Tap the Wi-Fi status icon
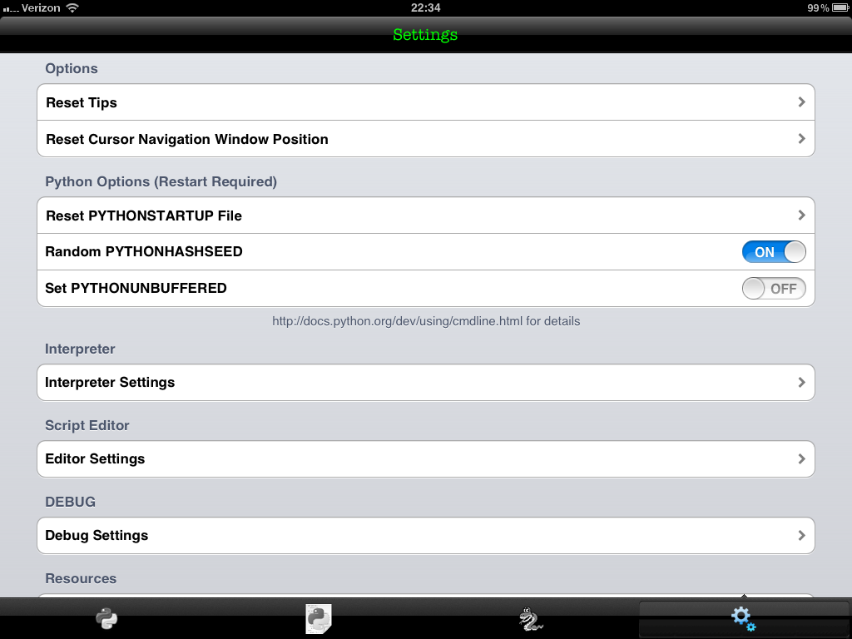Image resolution: width=852 pixels, height=639 pixels. [x=72, y=7]
